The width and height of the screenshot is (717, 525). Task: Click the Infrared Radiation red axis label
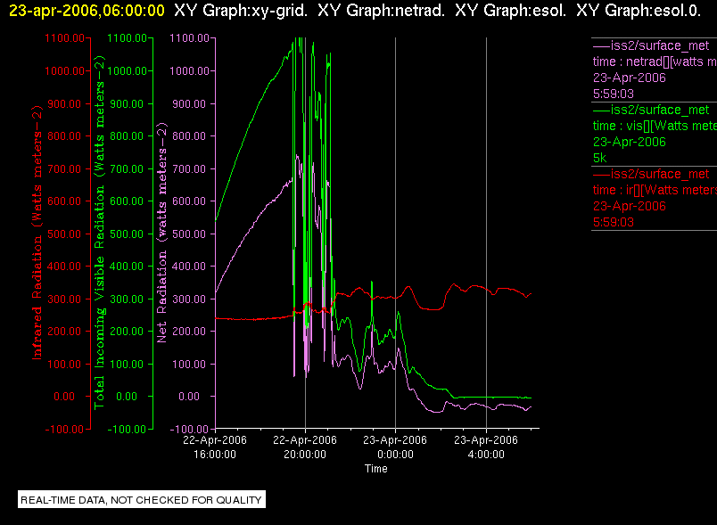point(37,233)
